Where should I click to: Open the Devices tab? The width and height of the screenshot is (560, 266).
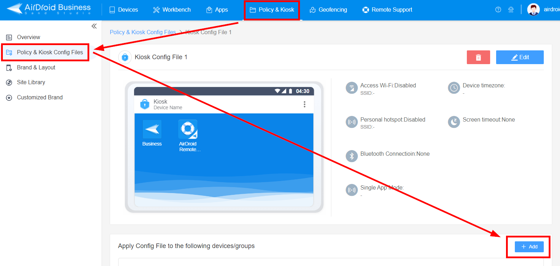tap(124, 10)
